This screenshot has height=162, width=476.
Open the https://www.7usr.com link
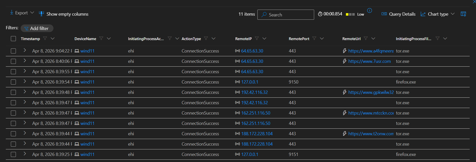click(369, 61)
